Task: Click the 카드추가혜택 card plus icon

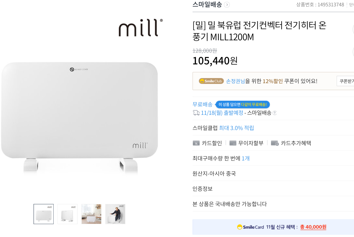Action: coord(275,143)
